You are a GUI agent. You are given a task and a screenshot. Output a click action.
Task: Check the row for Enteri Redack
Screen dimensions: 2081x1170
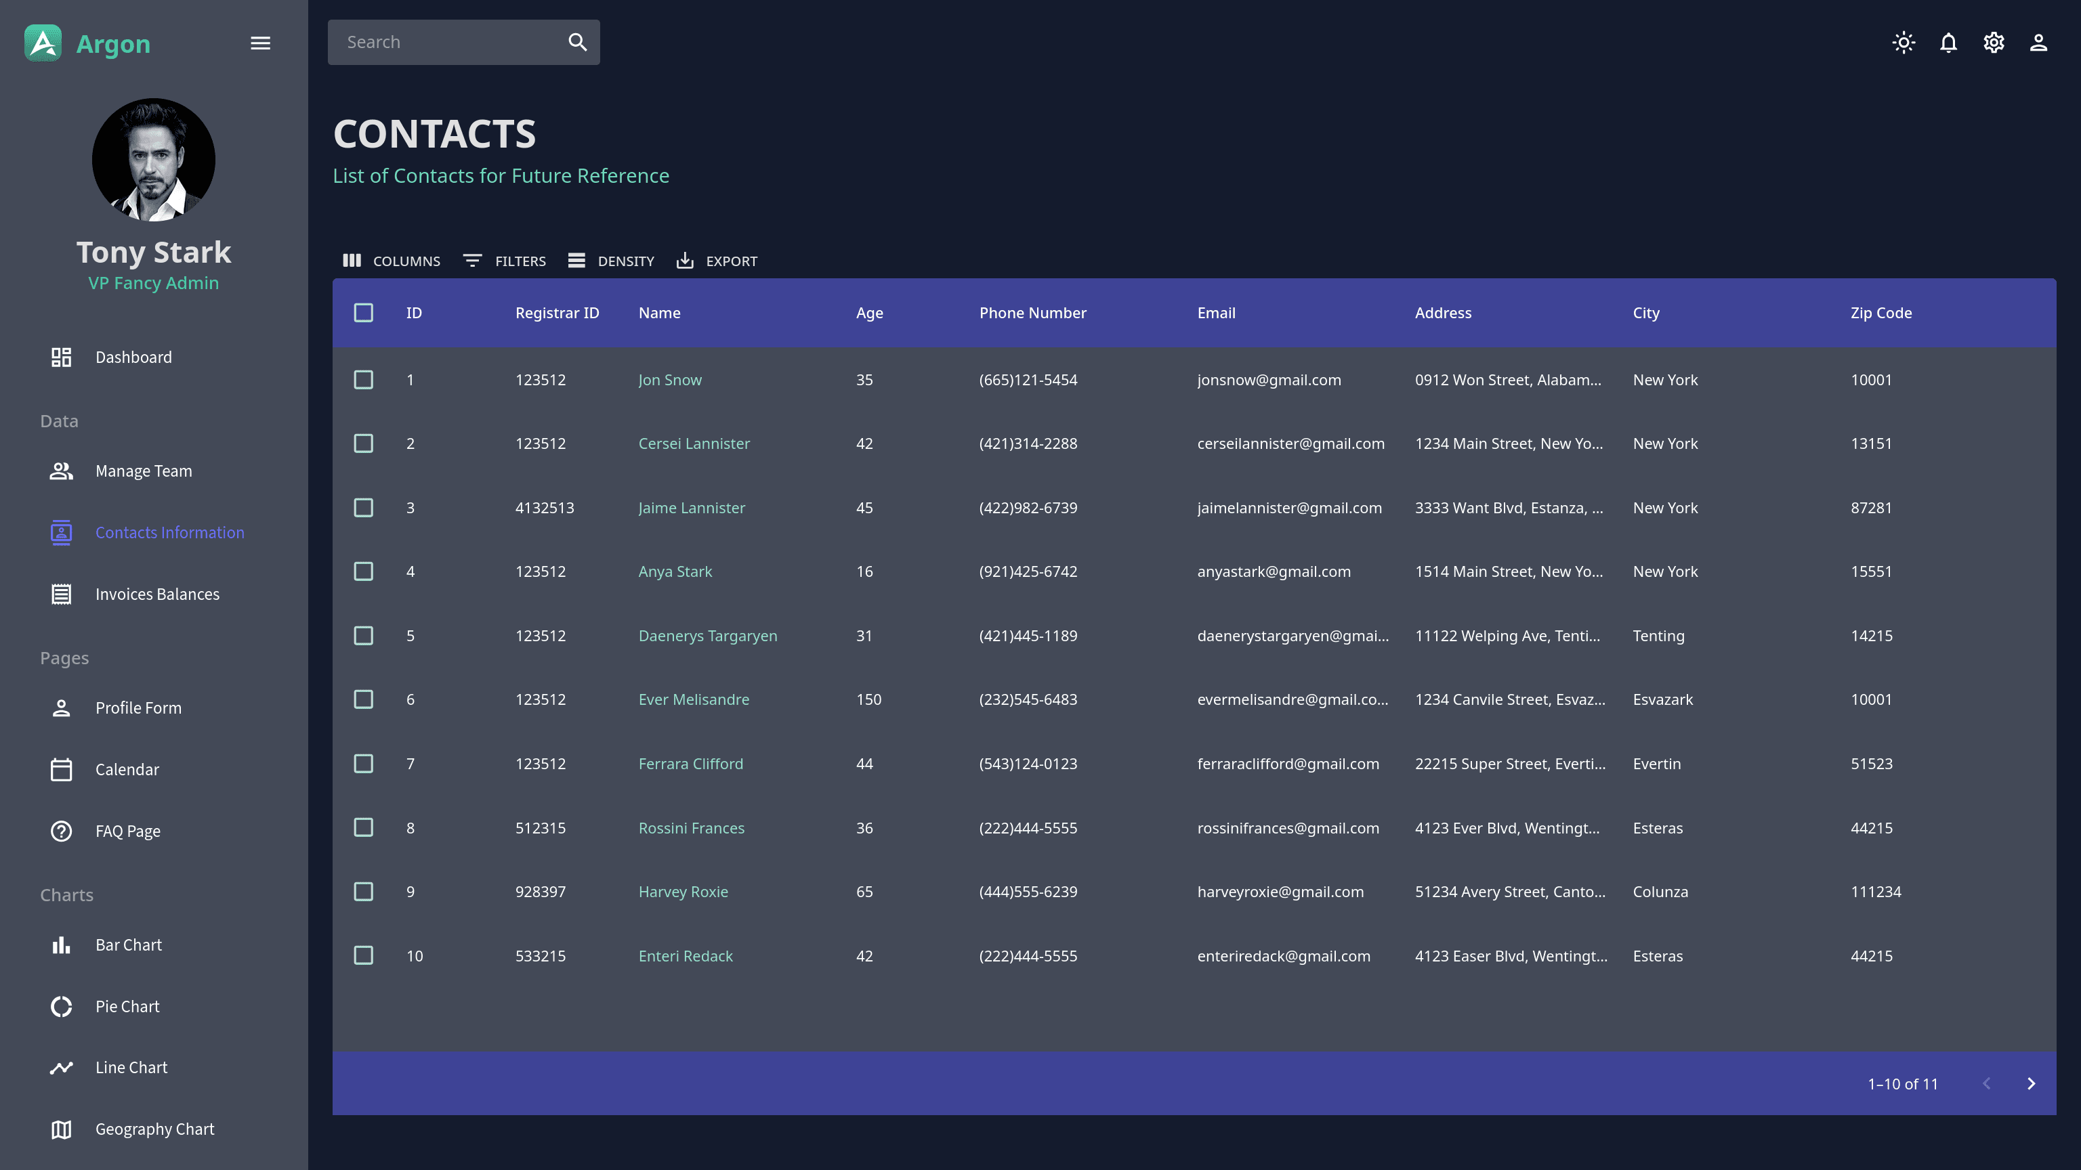364,956
